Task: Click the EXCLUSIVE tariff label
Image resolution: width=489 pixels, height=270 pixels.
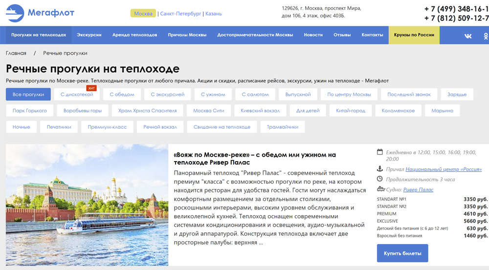Action: pyautogui.click(x=387, y=221)
